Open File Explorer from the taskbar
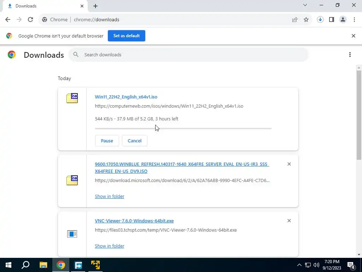 [43, 265]
